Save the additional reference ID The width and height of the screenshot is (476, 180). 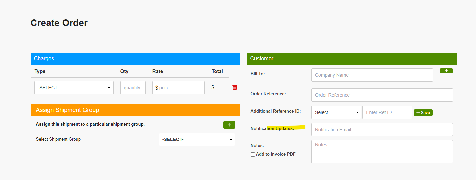pyautogui.click(x=423, y=113)
